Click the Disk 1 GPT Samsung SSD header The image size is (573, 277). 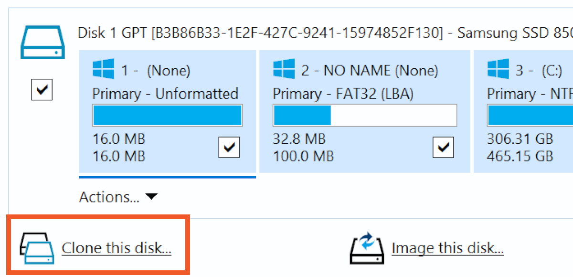[x=325, y=33]
